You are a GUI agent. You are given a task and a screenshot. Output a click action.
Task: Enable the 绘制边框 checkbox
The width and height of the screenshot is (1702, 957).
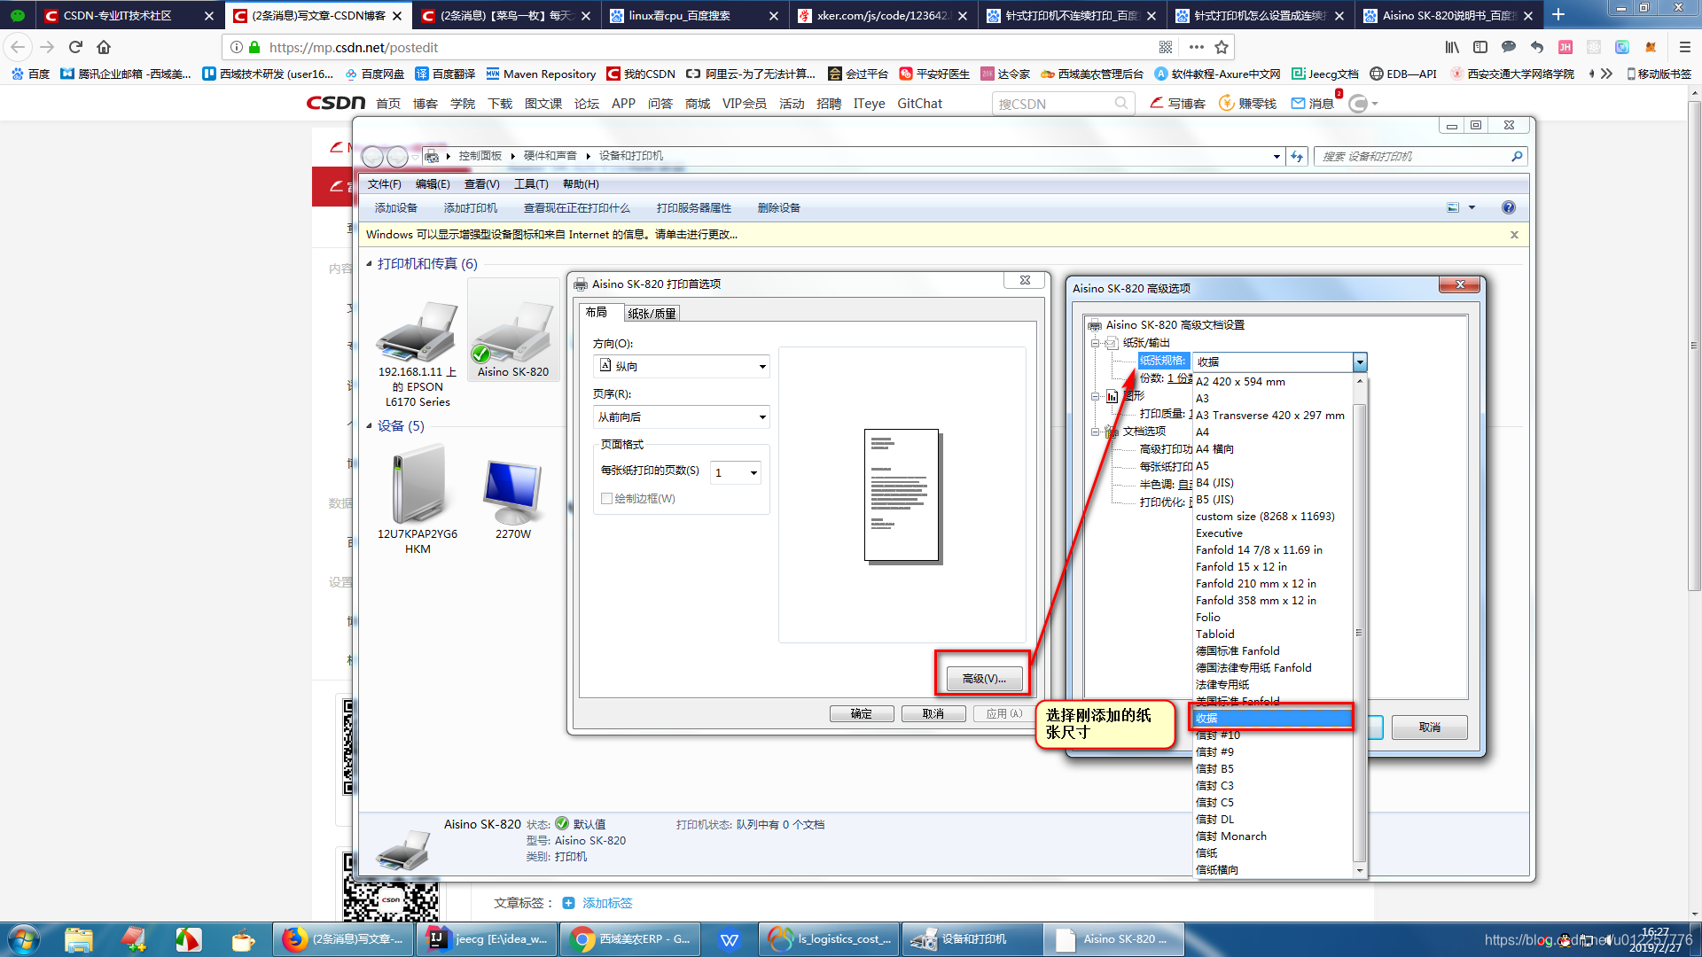click(x=607, y=499)
